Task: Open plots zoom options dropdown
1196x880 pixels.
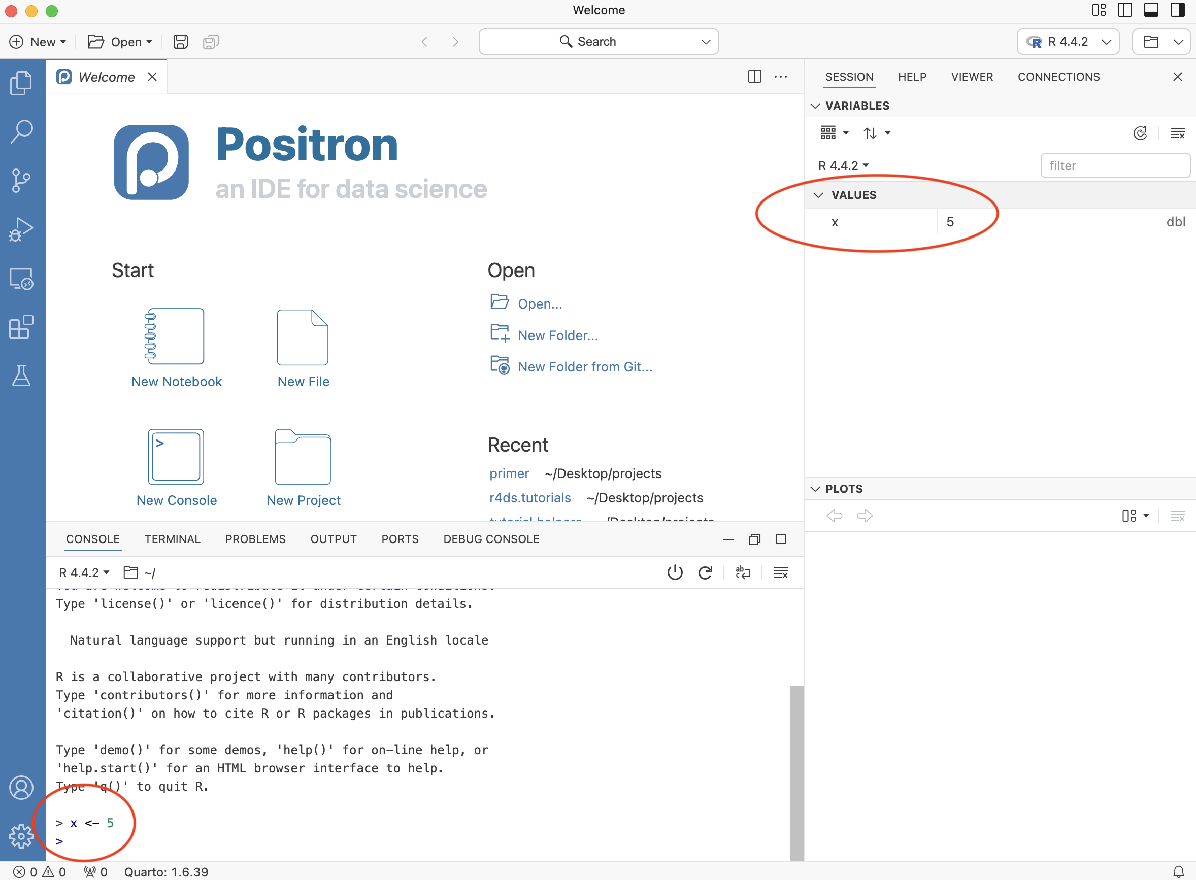Action: tap(1135, 516)
